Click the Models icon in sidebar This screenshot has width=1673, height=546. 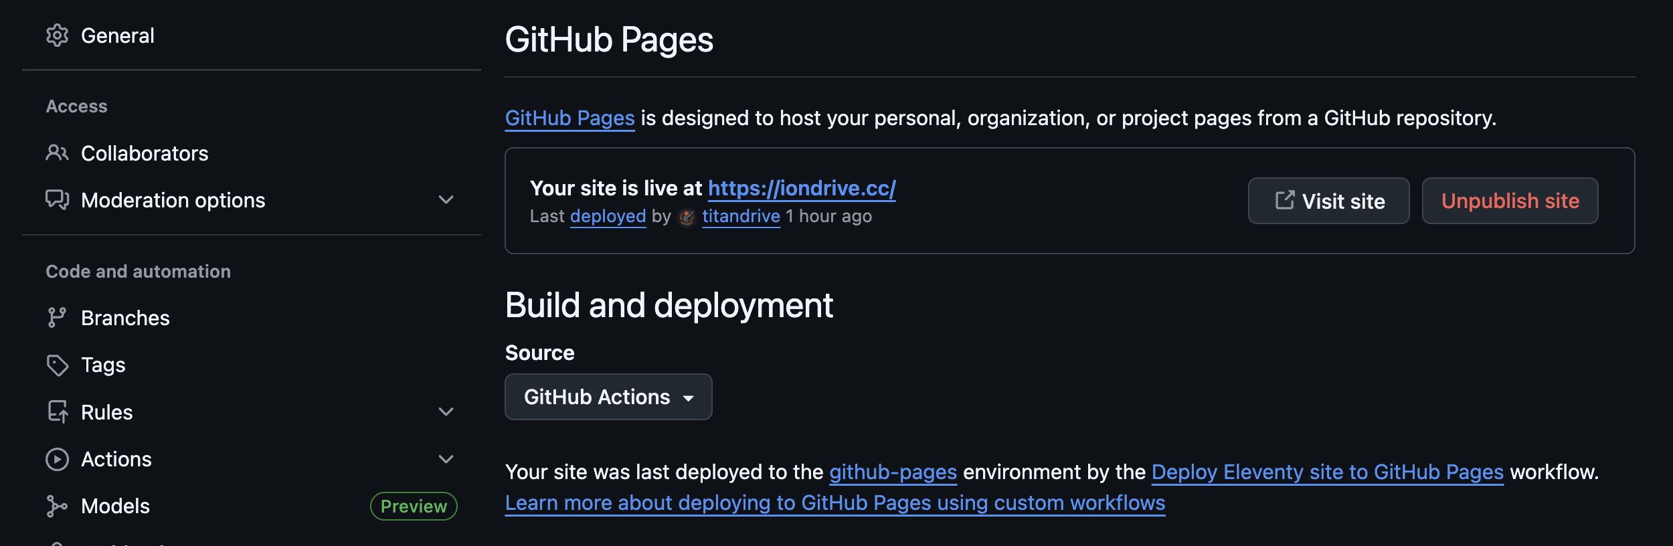pos(57,507)
